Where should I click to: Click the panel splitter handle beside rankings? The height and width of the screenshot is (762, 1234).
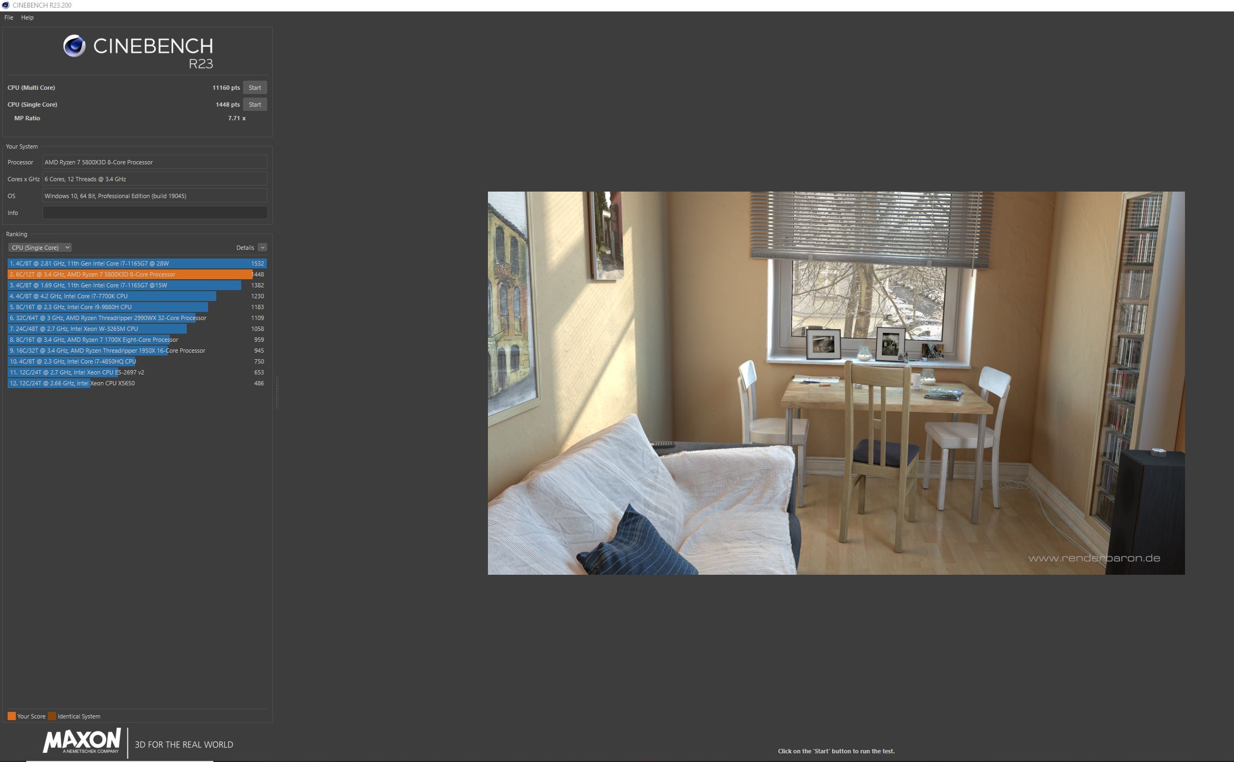point(277,392)
